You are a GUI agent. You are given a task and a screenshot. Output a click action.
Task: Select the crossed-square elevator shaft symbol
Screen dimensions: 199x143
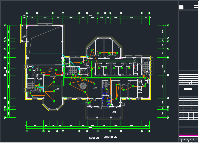[x=83, y=71]
